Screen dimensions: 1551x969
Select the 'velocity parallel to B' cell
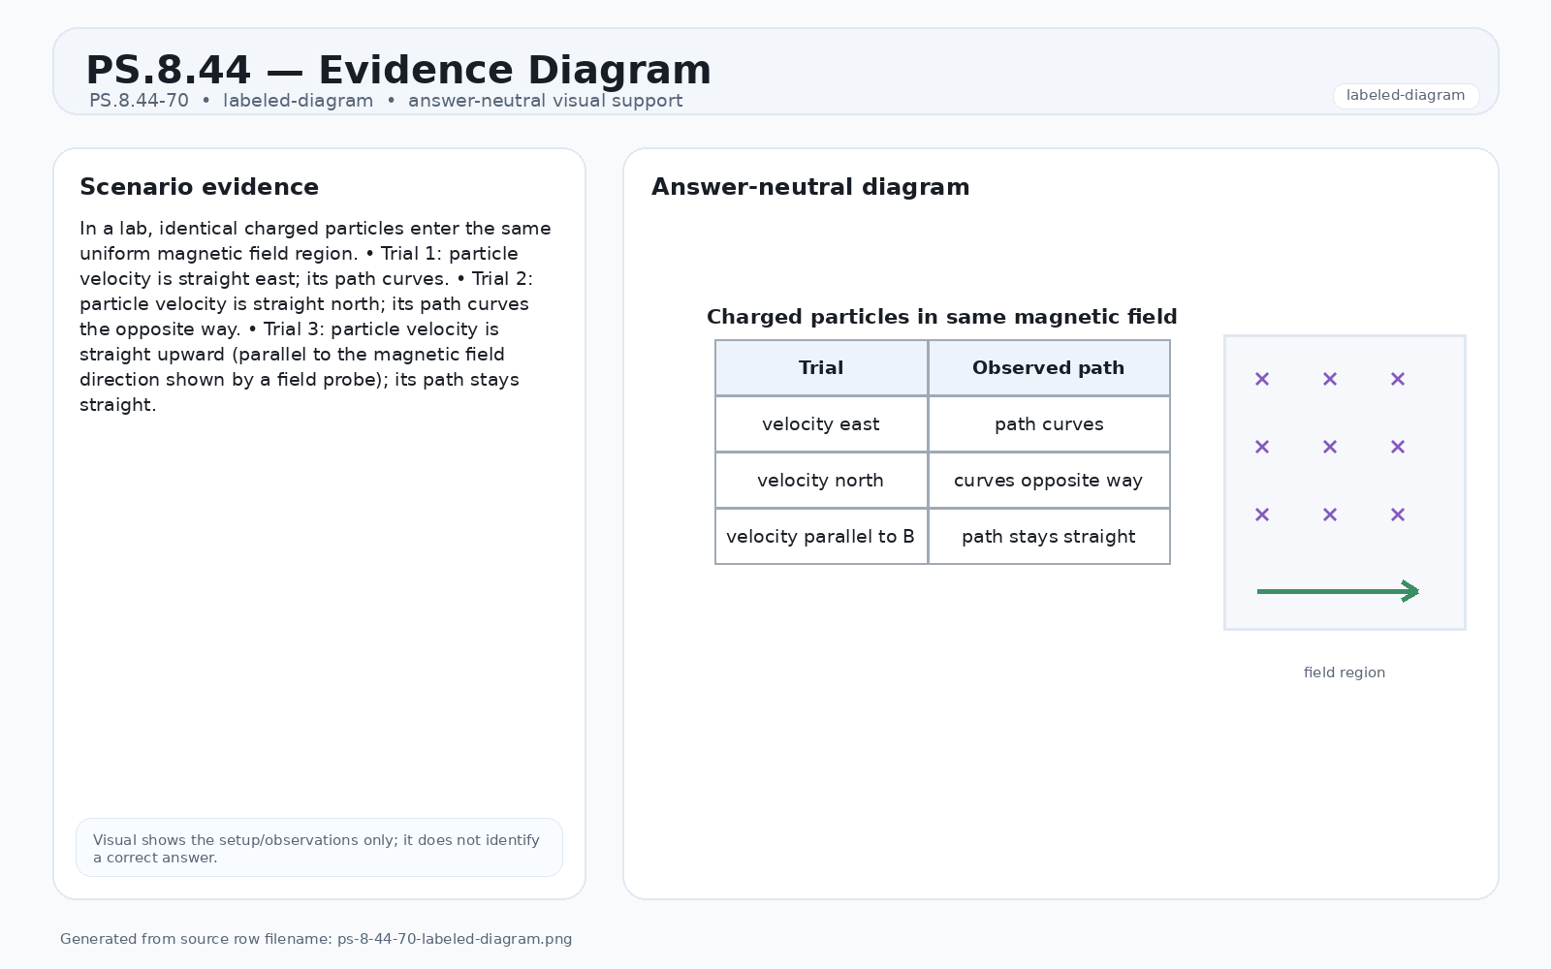[821, 537]
